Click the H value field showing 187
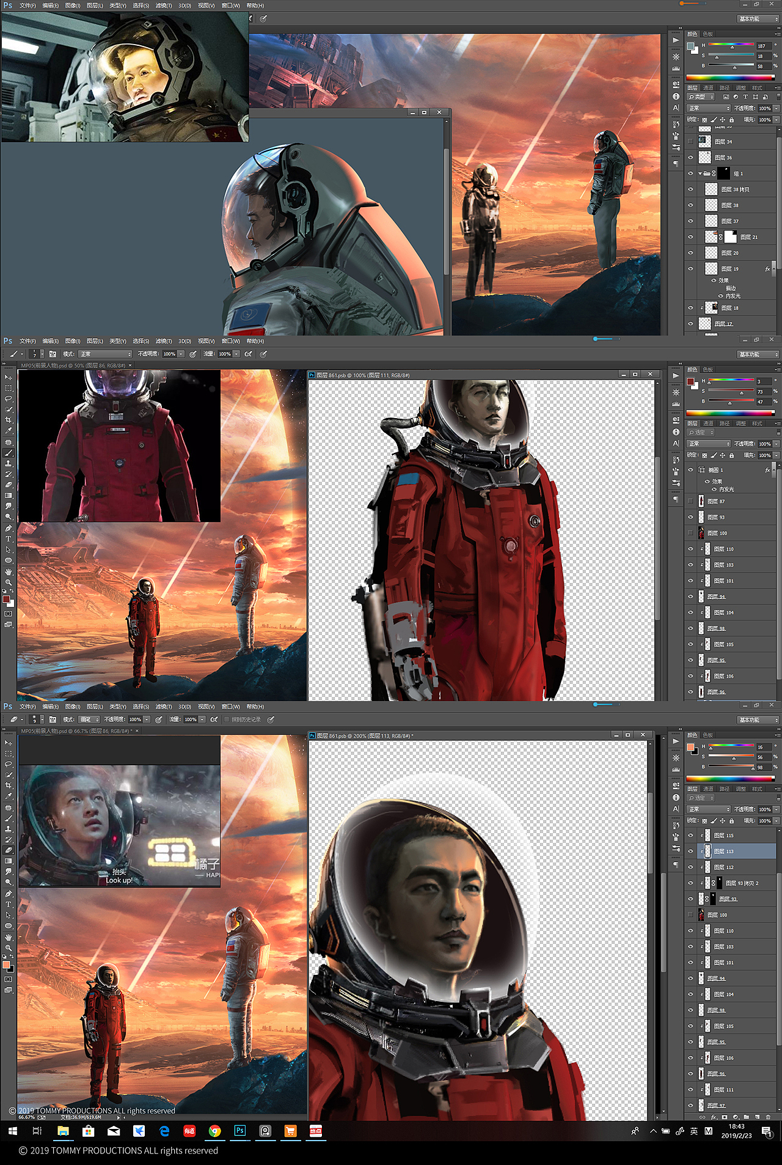Screen dimensions: 782x1165 pyautogui.click(x=764, y=46)
